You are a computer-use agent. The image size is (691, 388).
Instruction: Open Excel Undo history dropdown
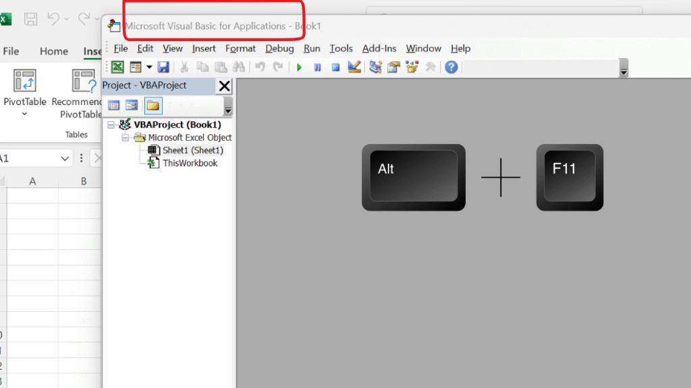click(x=67, y=19)
